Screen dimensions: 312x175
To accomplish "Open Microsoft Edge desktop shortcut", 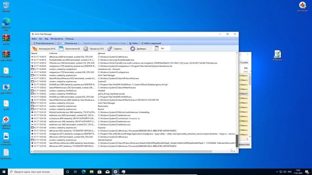I will pos(6,24).
